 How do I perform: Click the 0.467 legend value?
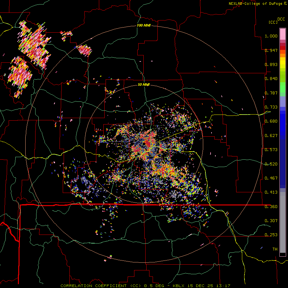(x=271, y=178)
